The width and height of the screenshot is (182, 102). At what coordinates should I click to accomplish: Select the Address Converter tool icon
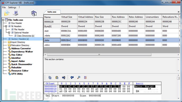point(9,48)
